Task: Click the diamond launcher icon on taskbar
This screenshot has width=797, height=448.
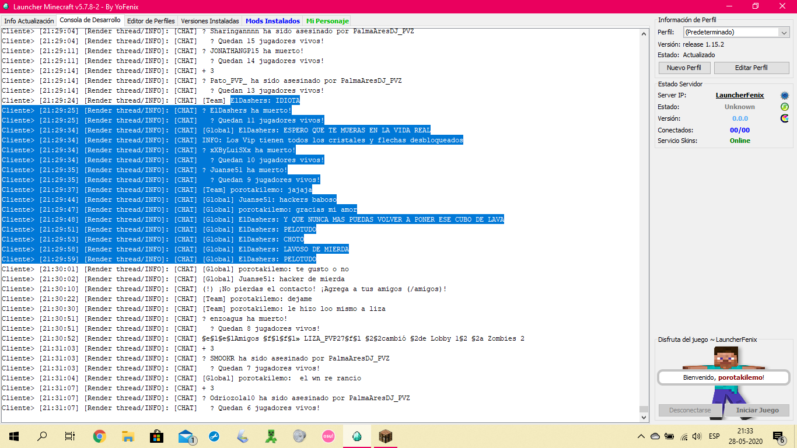Action: (x=357, y=436)
